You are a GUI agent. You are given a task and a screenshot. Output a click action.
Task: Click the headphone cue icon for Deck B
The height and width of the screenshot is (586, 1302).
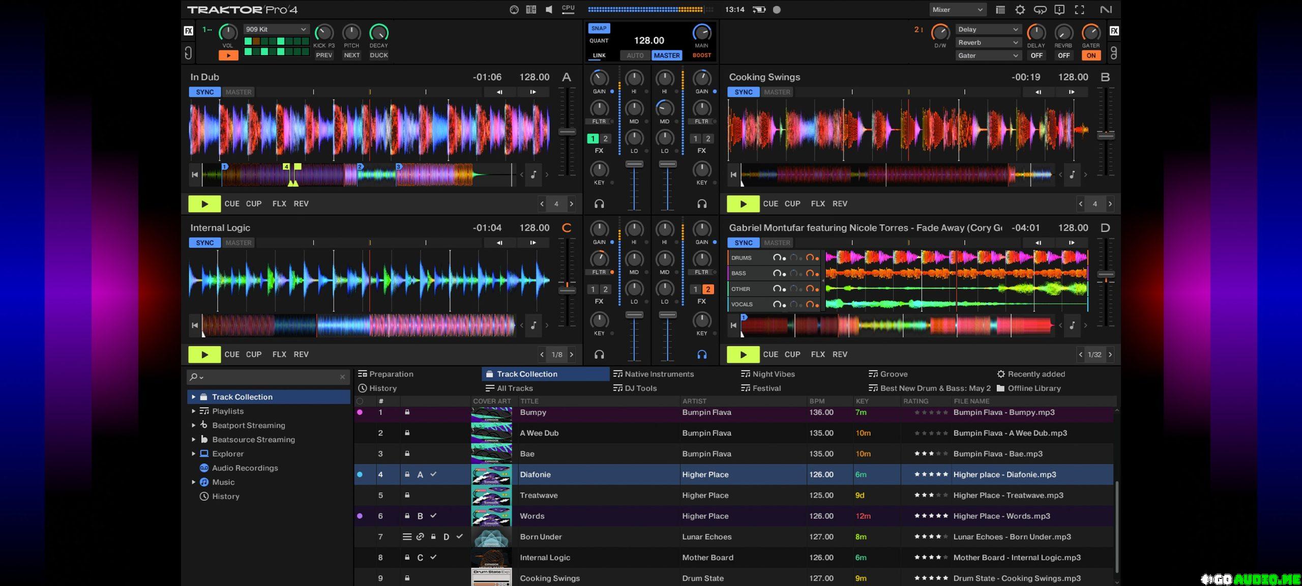[702, 204]
